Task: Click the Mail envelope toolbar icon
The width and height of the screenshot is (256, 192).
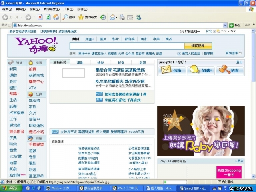Action: coord(112,17)
